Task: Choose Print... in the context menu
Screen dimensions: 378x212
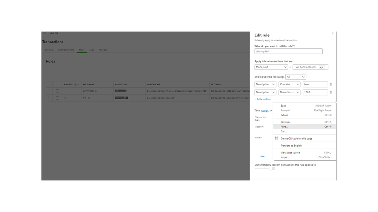Action: (305, 127)
